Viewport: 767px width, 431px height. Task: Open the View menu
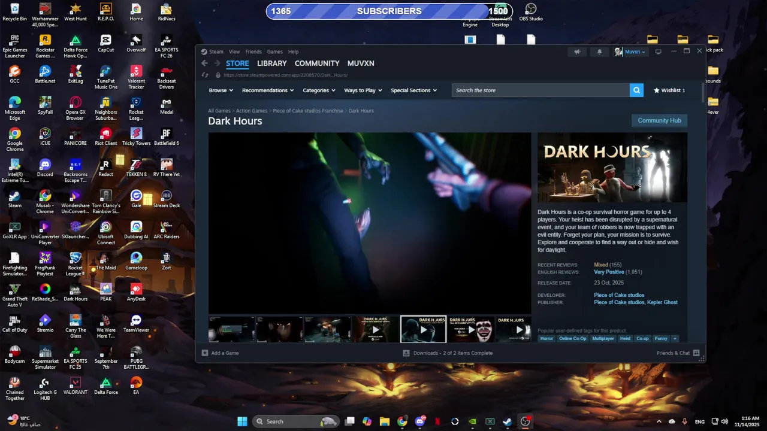[x=234, y=52]
